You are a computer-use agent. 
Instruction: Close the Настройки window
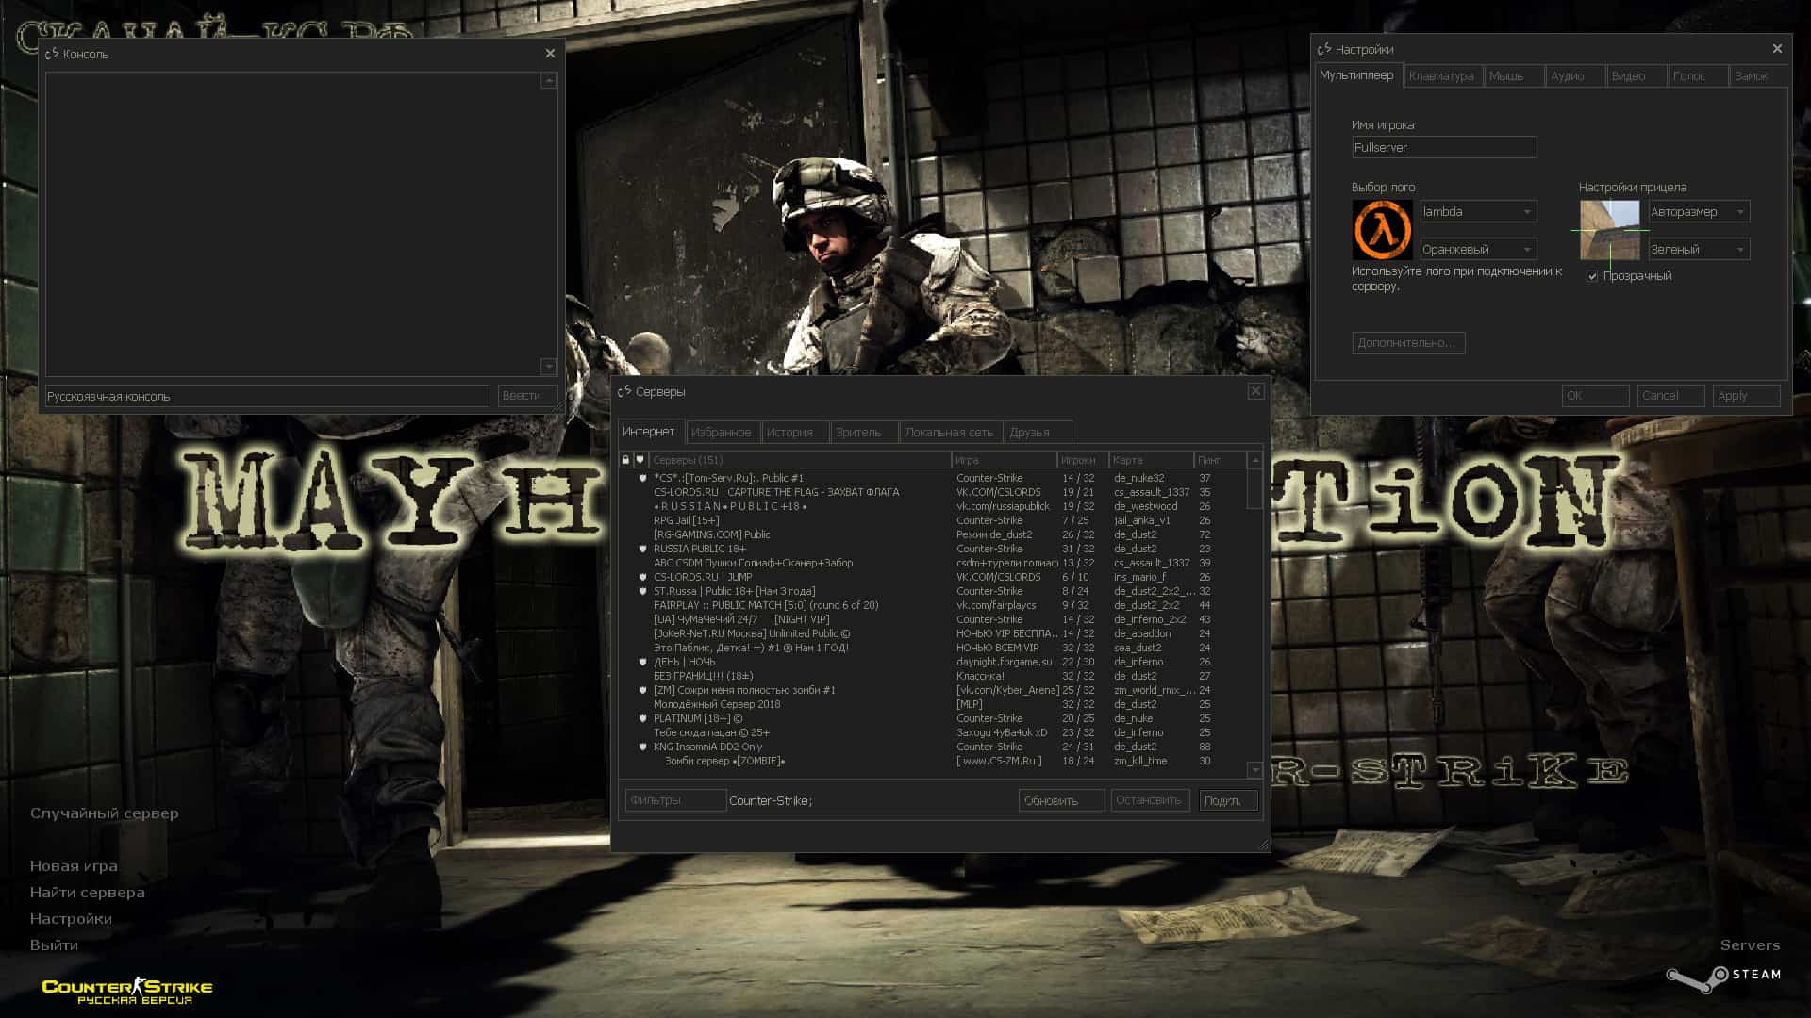1777,48
